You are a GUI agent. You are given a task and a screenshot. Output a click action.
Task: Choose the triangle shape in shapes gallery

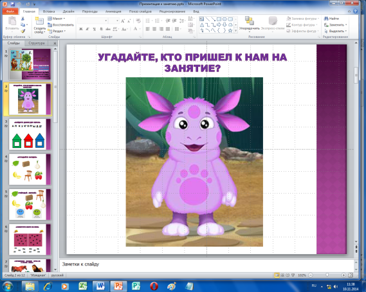pyautogui.click(x=202, y=24)
